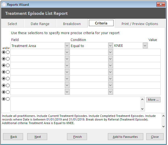Select the 'and' radio for fourth criteria row
Viewport: 168px width, 145px height.
coord(4,65)
